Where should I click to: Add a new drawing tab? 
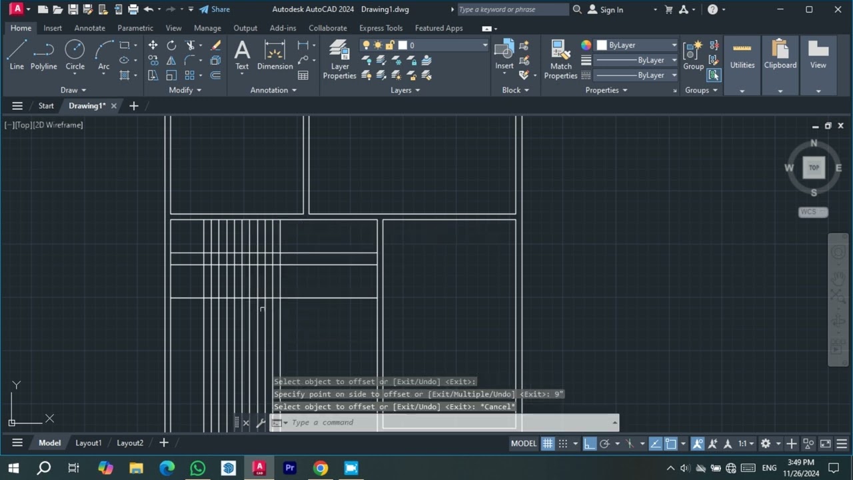133,106
